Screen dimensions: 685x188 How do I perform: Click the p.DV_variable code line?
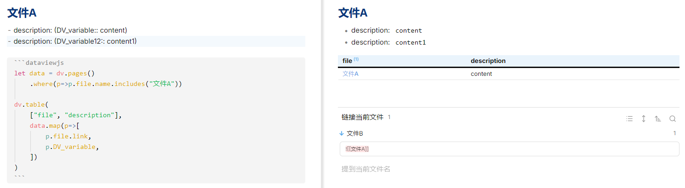[72, 147]
